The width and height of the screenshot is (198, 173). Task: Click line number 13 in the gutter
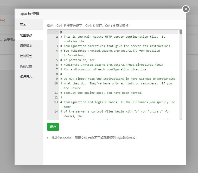point(56,102)
